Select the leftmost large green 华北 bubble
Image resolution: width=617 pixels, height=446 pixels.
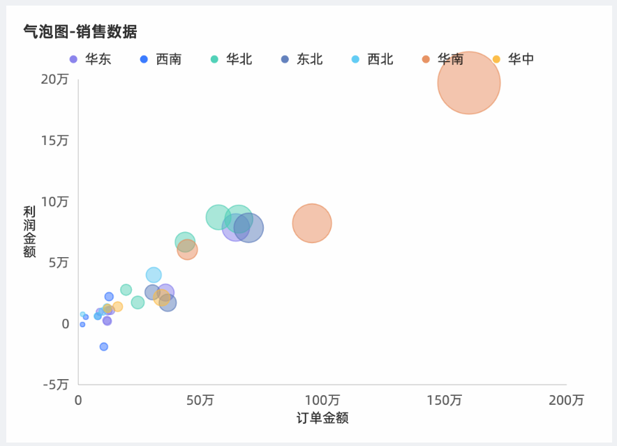pyautogui.click(x=218, y=217)
